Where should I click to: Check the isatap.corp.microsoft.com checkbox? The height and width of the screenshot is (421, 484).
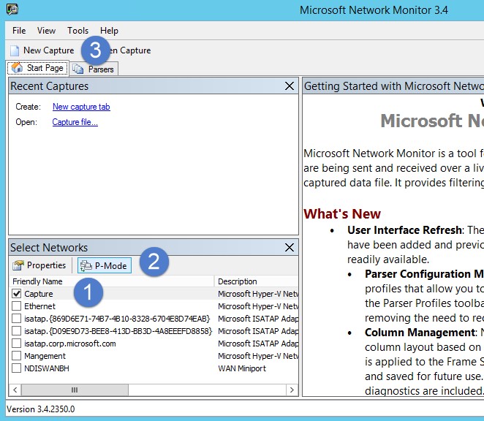pos(16,344)
